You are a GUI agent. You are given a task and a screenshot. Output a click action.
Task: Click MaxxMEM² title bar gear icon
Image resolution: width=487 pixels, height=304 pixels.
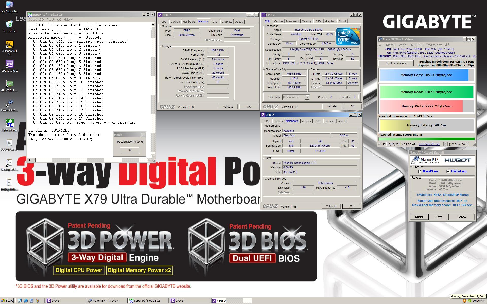click(380, 39)
